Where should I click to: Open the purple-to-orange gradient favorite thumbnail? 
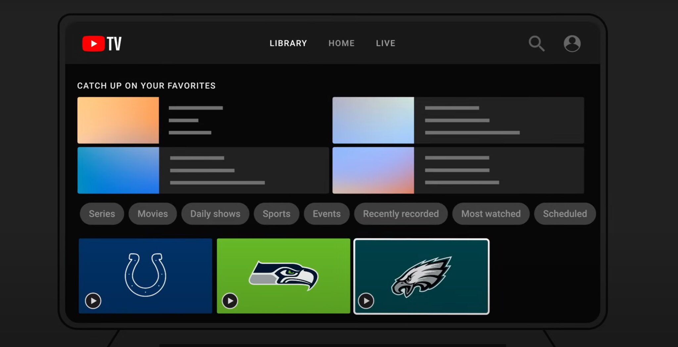tap(373, 170)
